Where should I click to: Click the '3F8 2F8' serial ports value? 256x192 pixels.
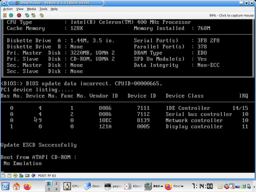click(x=208, y=40)
